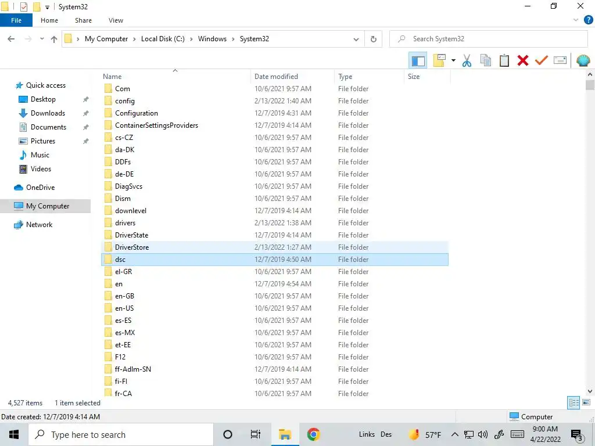Open recent locations dropdown arrow
This screenshot has height=446, width=595.
(42, 39)
